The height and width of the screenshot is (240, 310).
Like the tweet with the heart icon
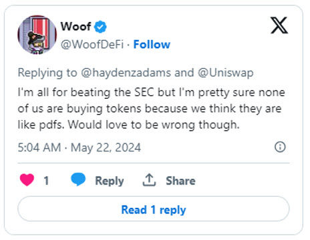27,179
